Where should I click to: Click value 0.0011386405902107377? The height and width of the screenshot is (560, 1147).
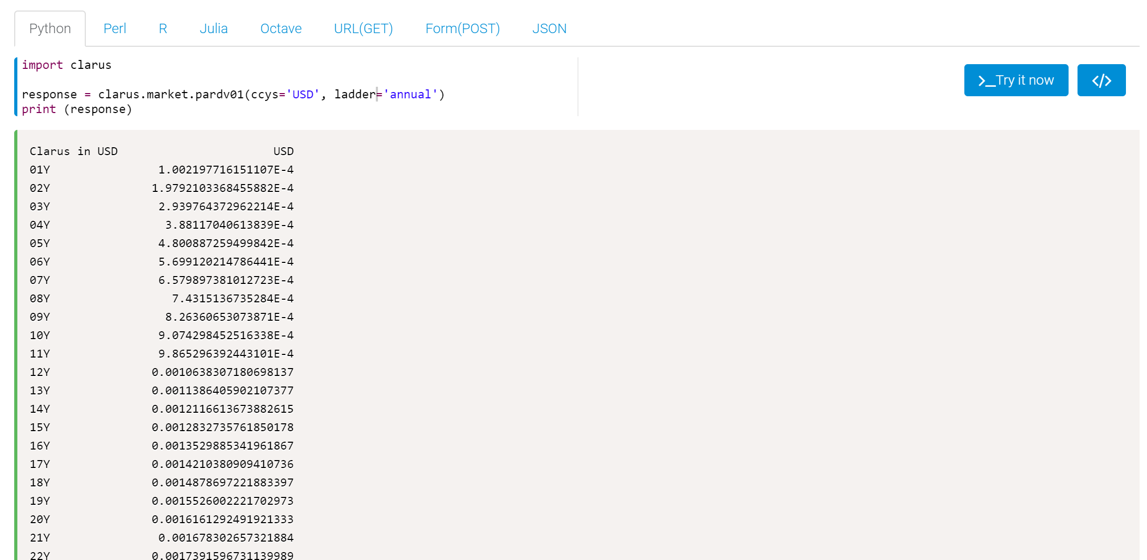point(223,391)
